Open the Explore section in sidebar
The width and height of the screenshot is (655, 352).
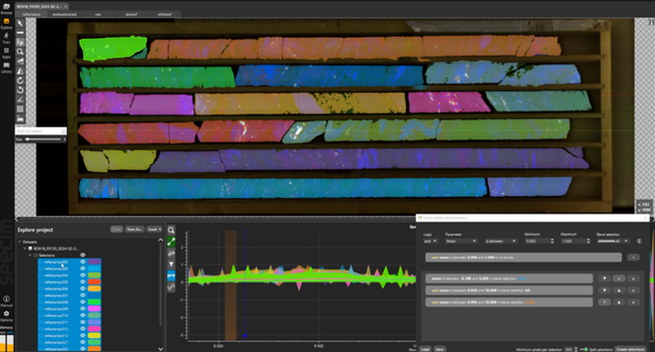tap(6, 24)
